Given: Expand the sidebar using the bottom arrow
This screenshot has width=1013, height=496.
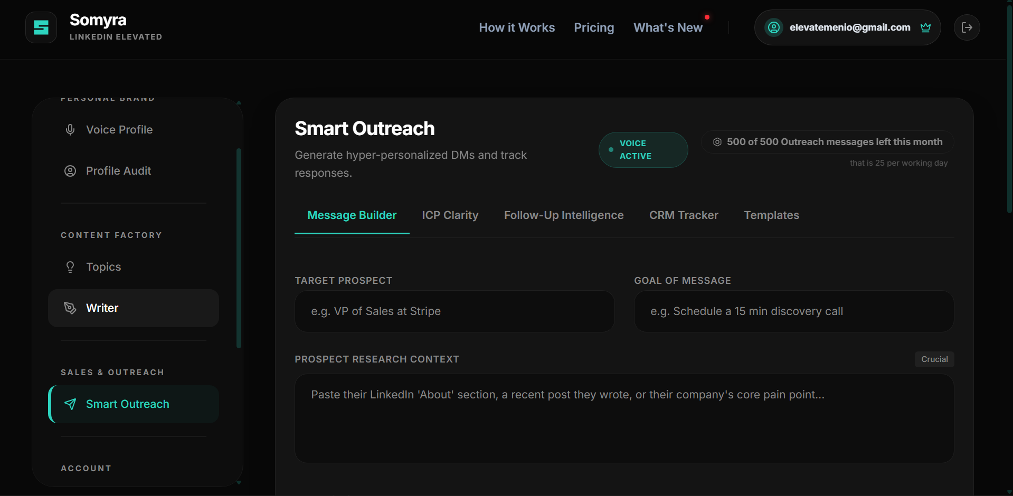Looking at the screenshot, I should pos(239,482).
